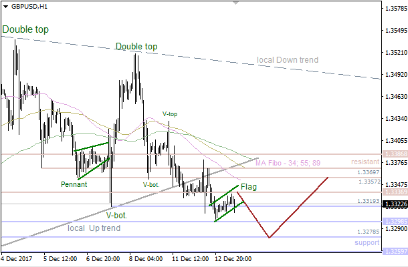Click the 1.32785 Fibonacci level value

pyautogui.click(x=369, y=232)
